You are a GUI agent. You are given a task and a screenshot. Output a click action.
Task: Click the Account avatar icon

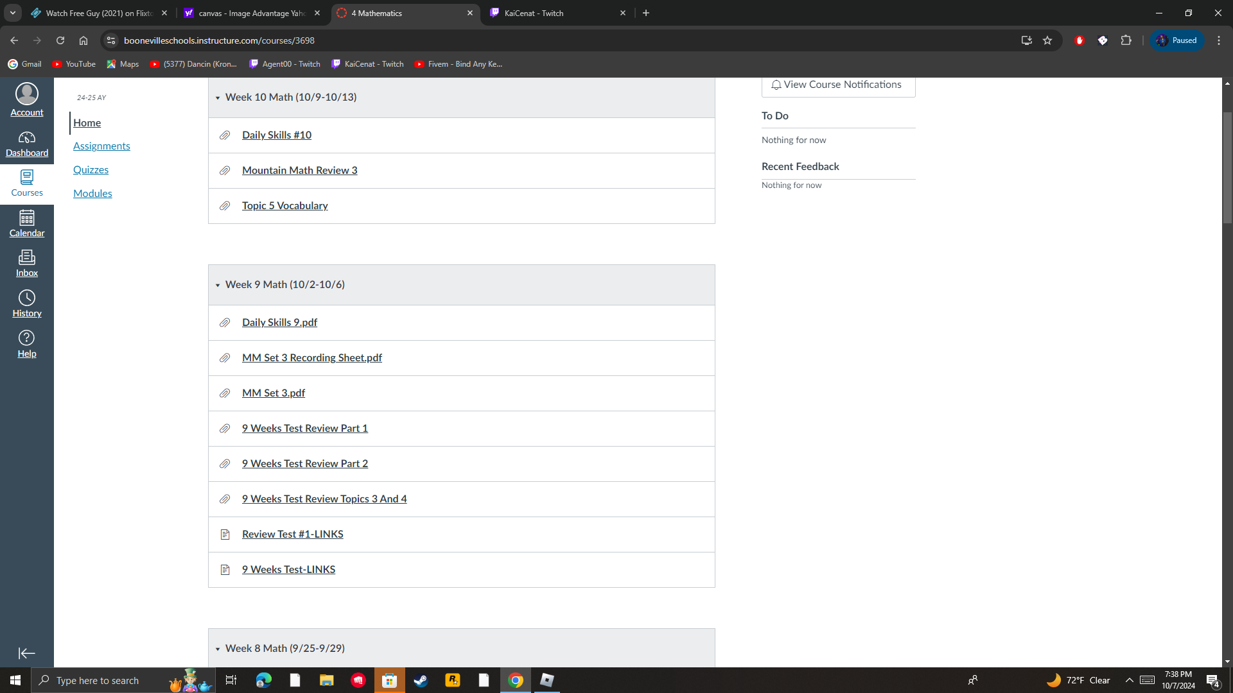point(26,94)
